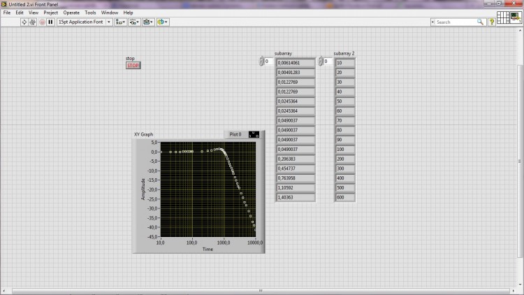Click the Plot 0 legend sample icon
The image size is (524, 295).
tap(254, 134)
